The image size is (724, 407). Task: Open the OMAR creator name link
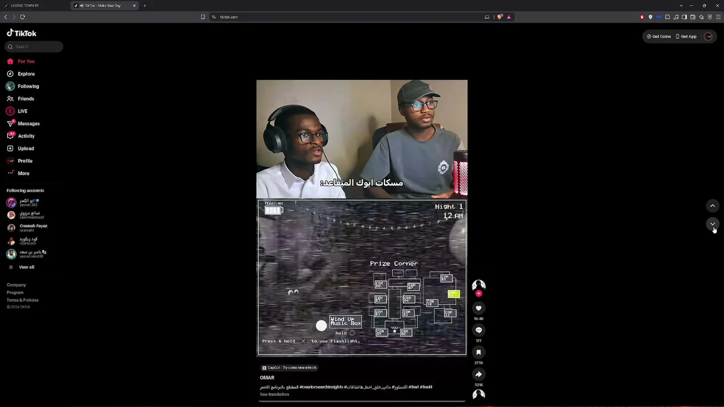[267, 378]
